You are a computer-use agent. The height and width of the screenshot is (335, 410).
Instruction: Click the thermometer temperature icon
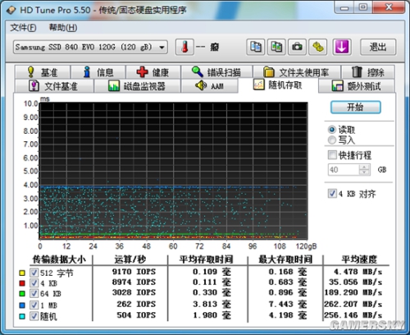(x=184, y=47)
